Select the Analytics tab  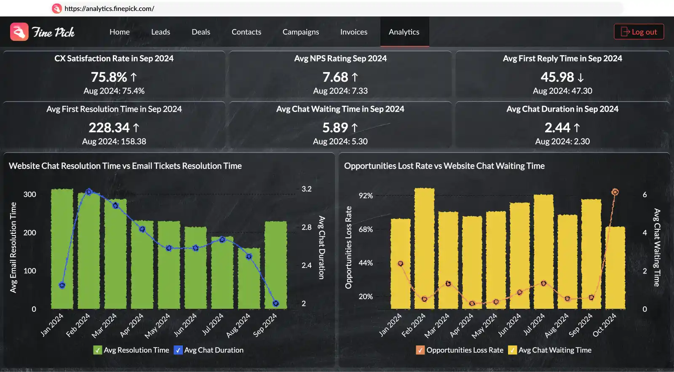coord(404,32)
